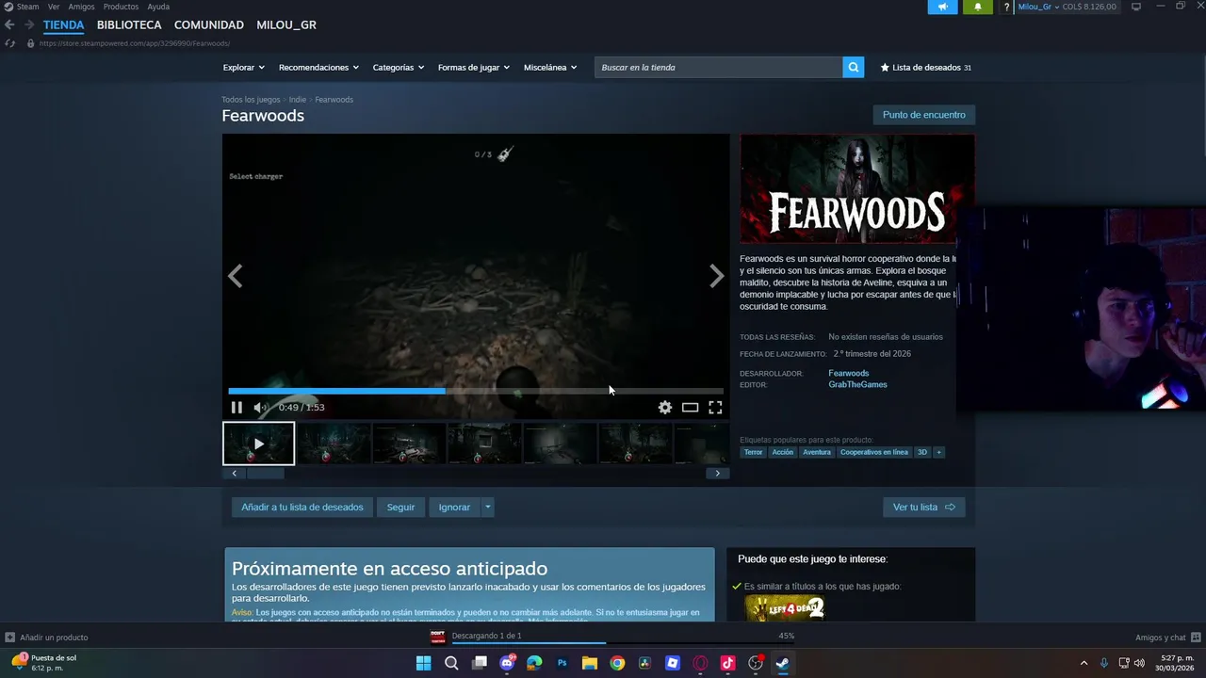Open TikTok from the taskbar
This screenshot has width=1206, height=678.
pos(727,663)
